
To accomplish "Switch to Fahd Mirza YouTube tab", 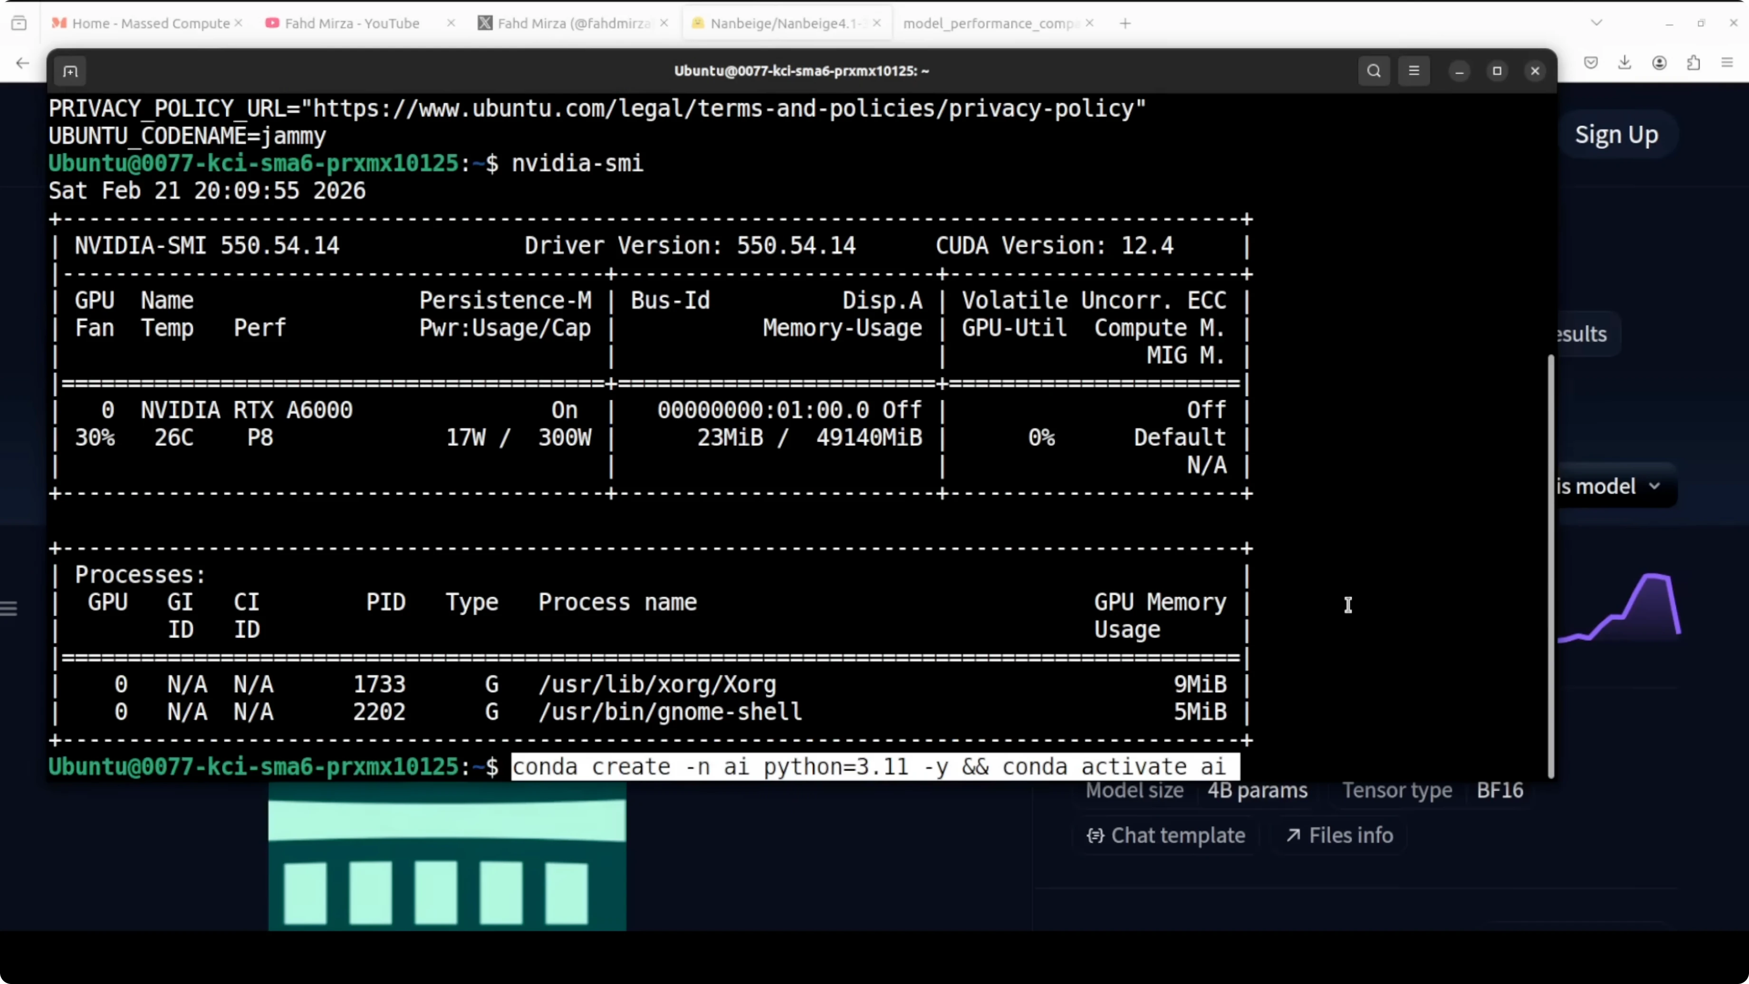I will point(351,23).
